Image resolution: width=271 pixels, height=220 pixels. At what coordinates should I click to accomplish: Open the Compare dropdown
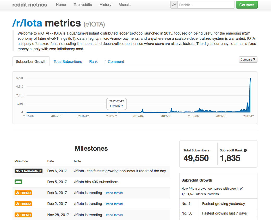(248, 59)
